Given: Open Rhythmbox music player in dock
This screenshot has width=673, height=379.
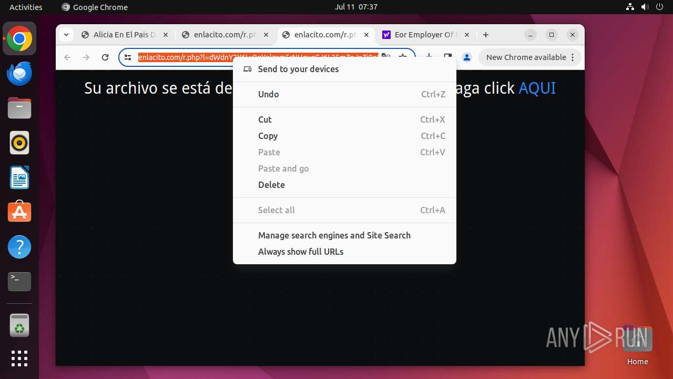Looking at the screenshot, I should (x=19, y=143).
